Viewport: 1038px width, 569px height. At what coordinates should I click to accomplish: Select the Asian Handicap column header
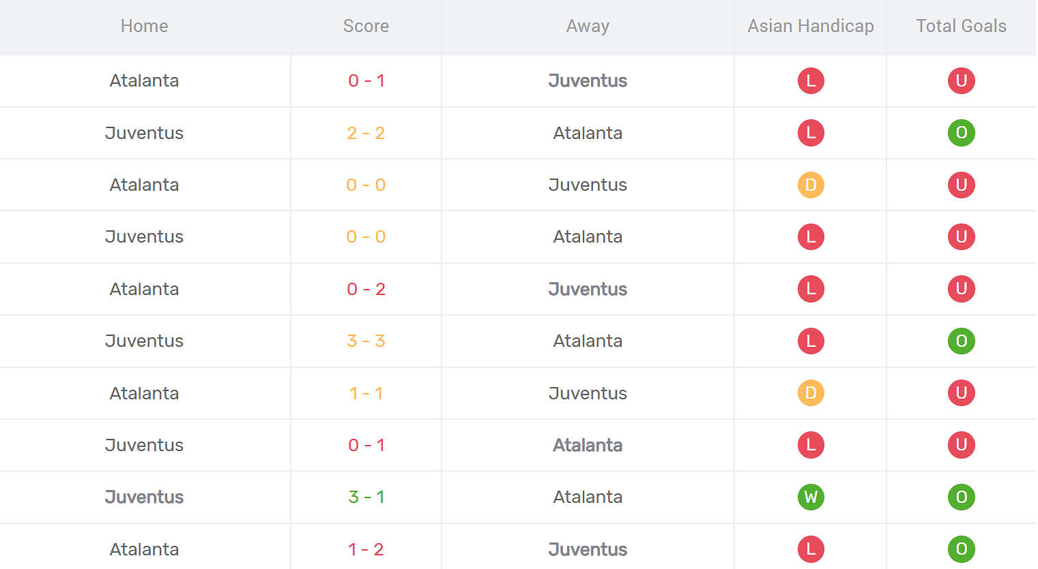(811, 26)
